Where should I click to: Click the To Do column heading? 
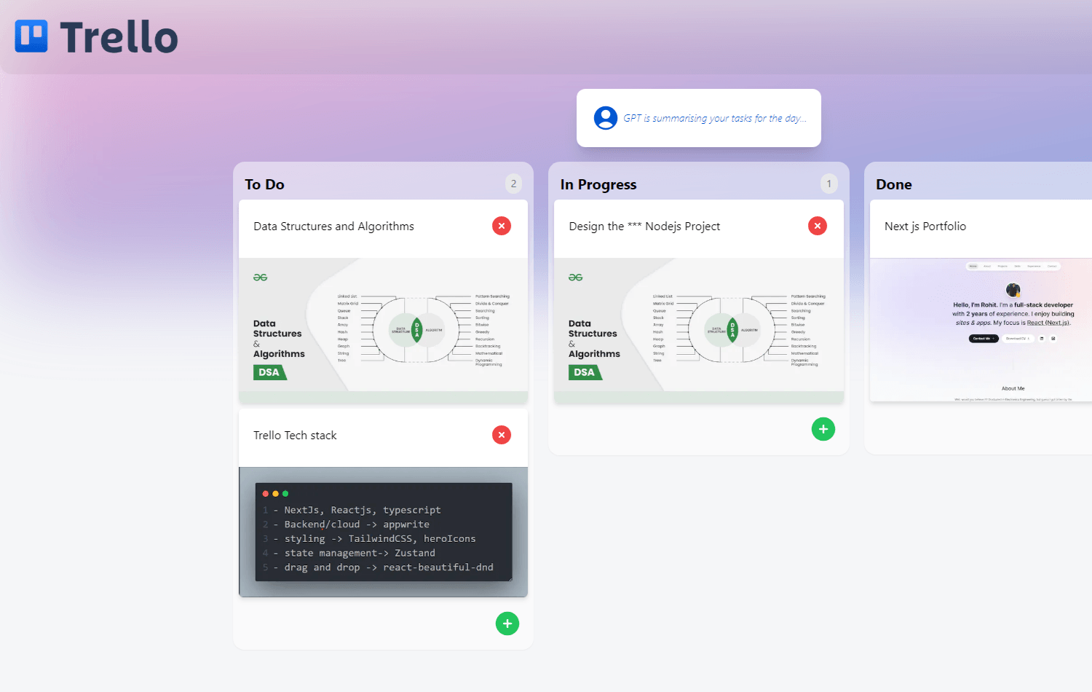tap(264, 184)
